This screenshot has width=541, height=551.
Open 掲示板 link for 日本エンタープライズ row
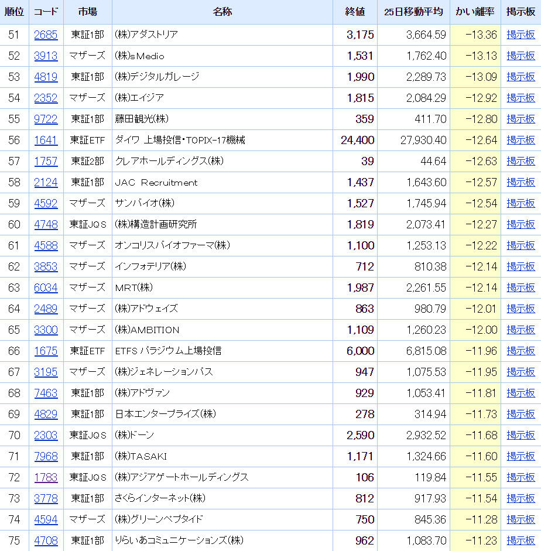pyautogui.click(x=521, y=415)
